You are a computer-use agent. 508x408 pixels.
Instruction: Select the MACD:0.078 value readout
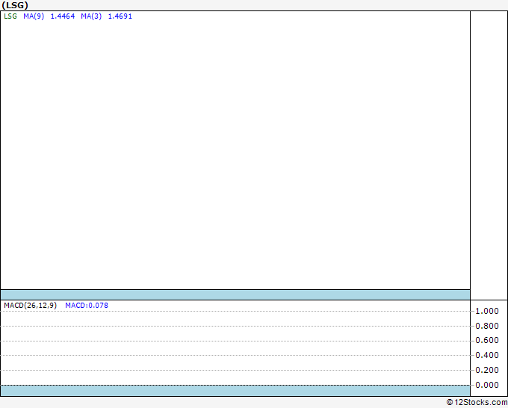(87, 305)
